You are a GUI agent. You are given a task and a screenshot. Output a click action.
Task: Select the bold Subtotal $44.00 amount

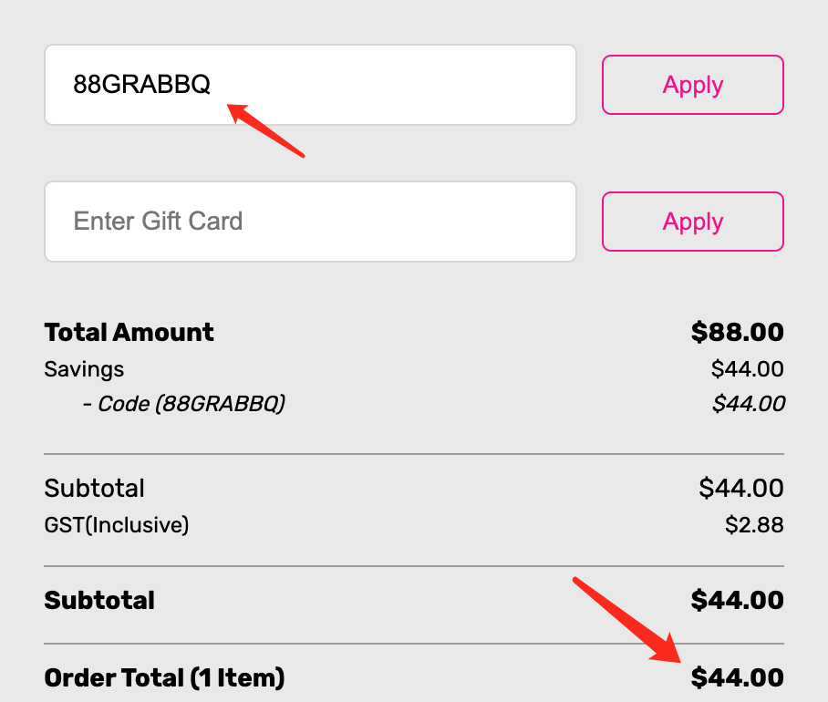pos(737,600)
